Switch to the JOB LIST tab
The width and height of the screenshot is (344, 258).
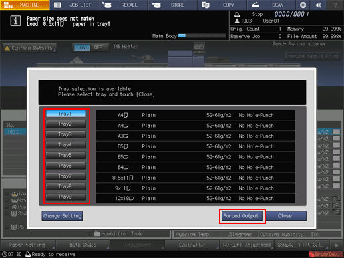click(x=74, y=5)
